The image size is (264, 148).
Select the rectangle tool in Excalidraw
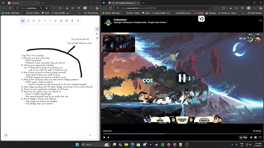point(28,21)
